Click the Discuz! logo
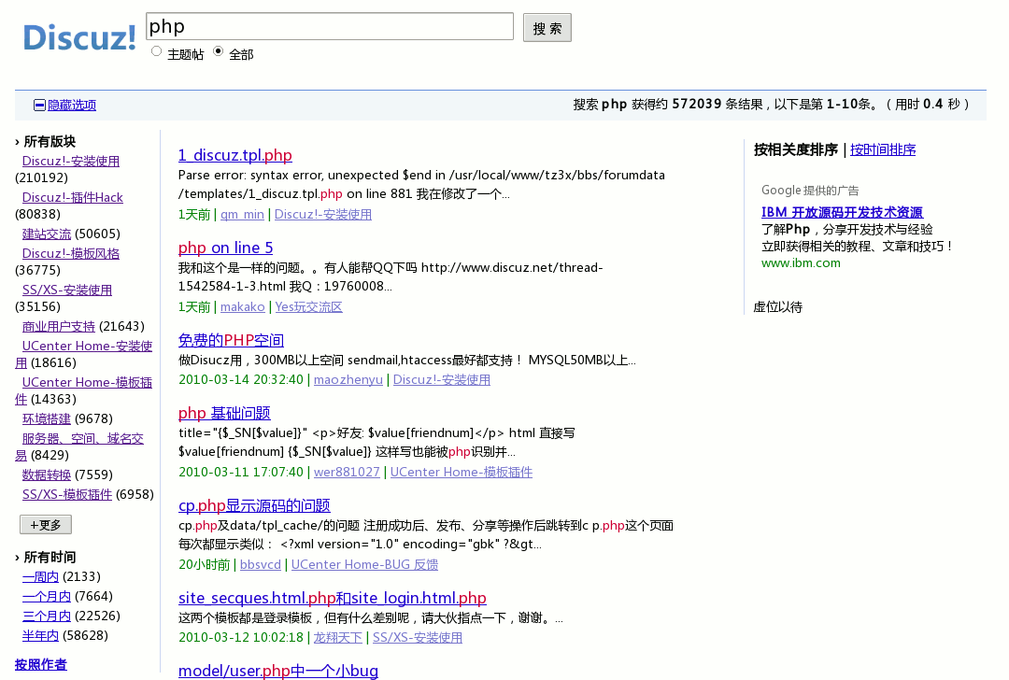The height and width of the screenshot is (680, 1009). (79, 37)
